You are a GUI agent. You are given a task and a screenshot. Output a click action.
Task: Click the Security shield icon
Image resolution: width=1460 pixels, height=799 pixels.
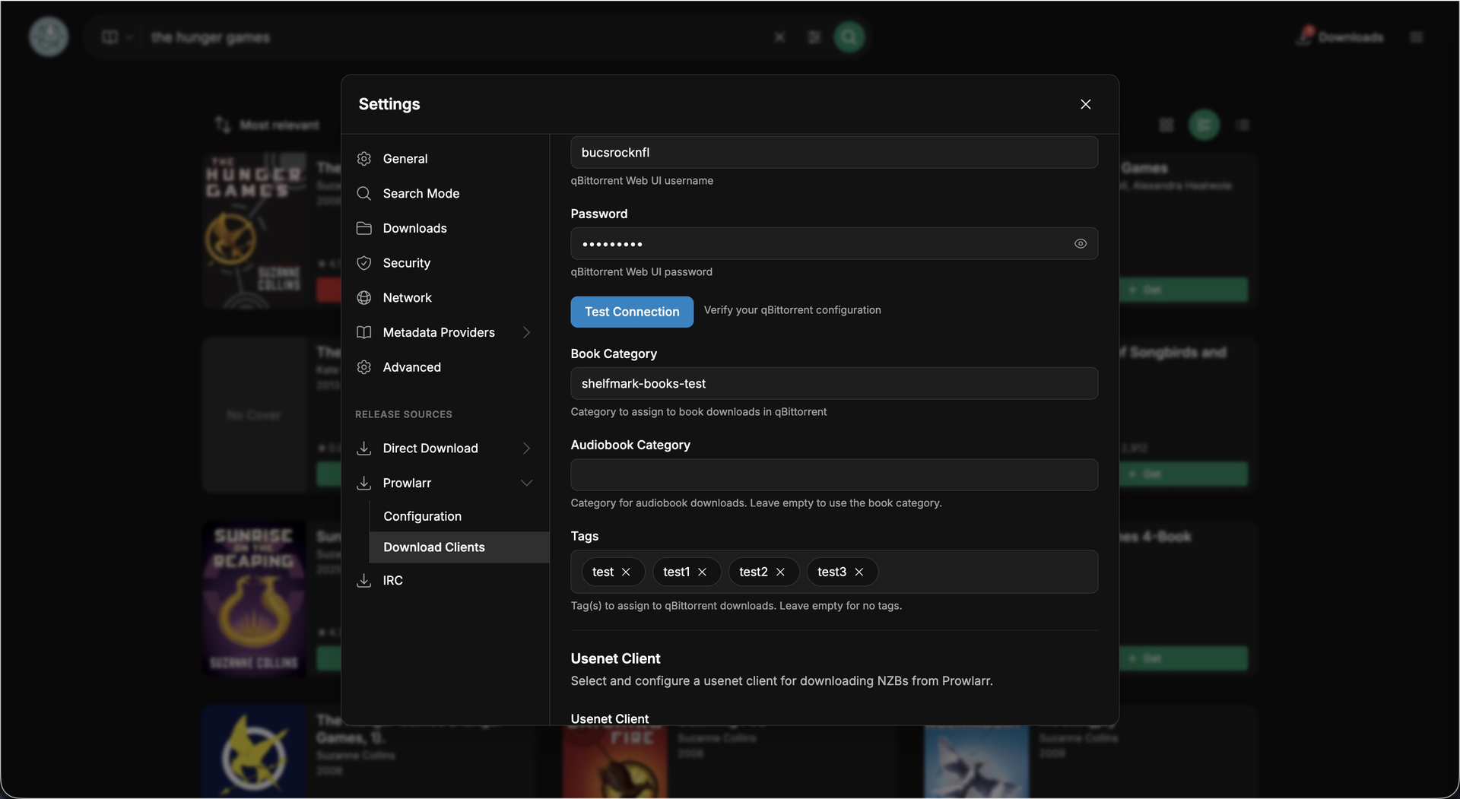[364, 263]
